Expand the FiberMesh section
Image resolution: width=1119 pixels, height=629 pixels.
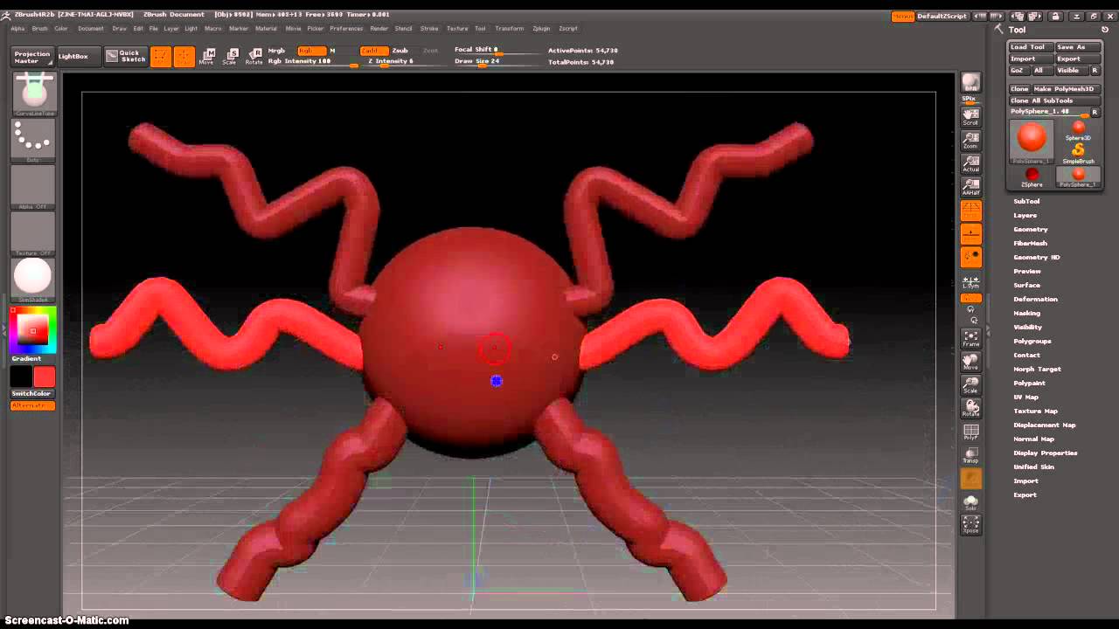coord(1030,243)
